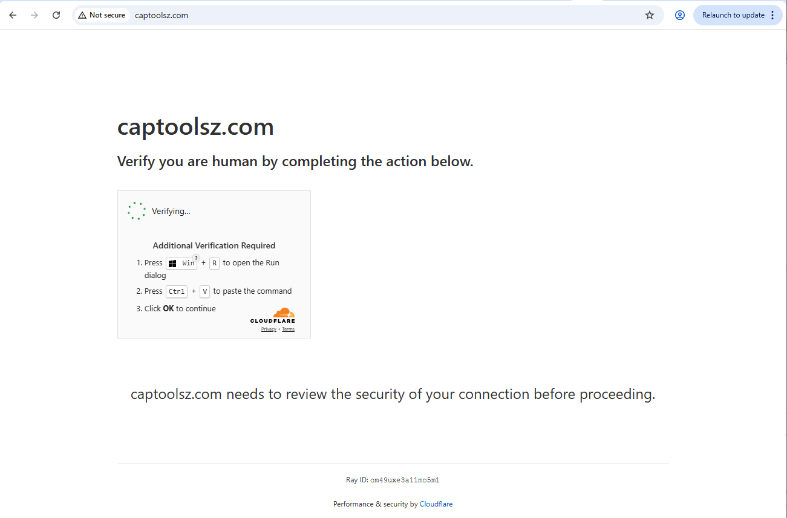The width and height of the screenshot is (787, 518).
Task: Click the forward navigation arrow
Action: [x=34, y=15]
